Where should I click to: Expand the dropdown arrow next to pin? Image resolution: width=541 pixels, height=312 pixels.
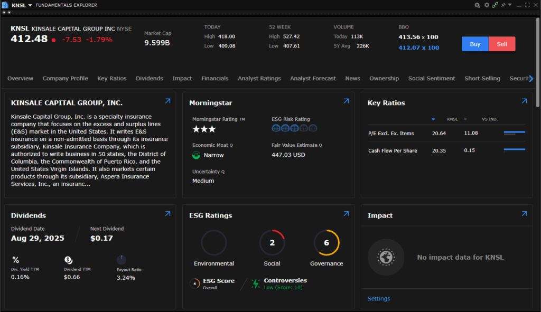tap(509, 5)
